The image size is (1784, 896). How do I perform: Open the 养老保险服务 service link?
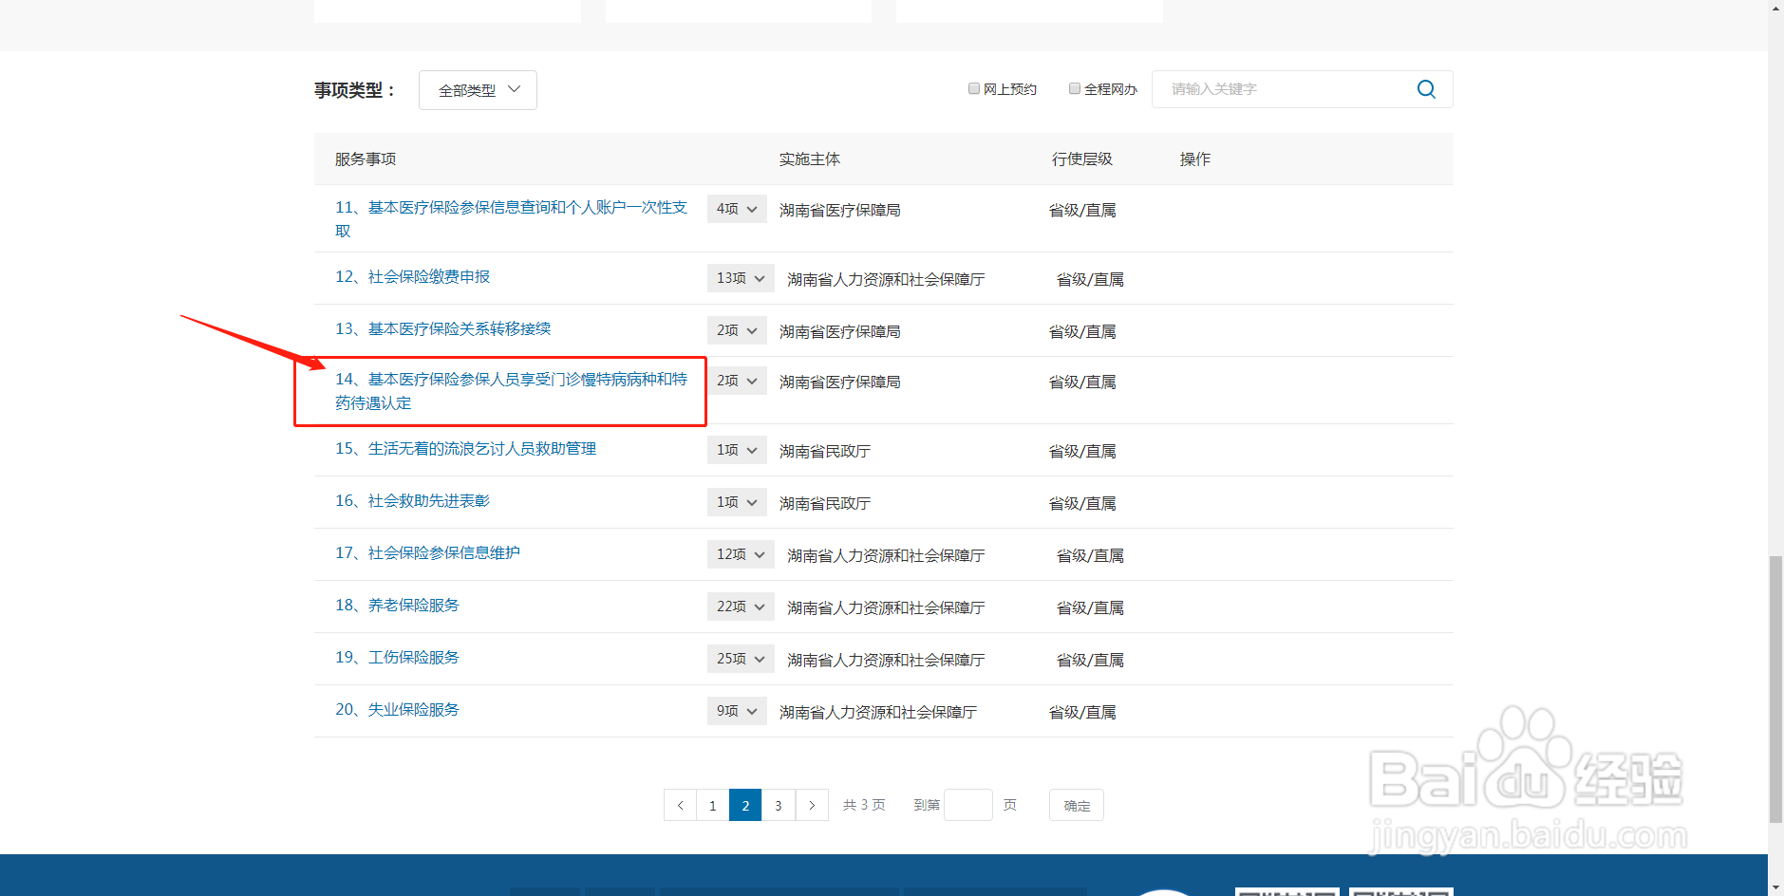point(413,605)
